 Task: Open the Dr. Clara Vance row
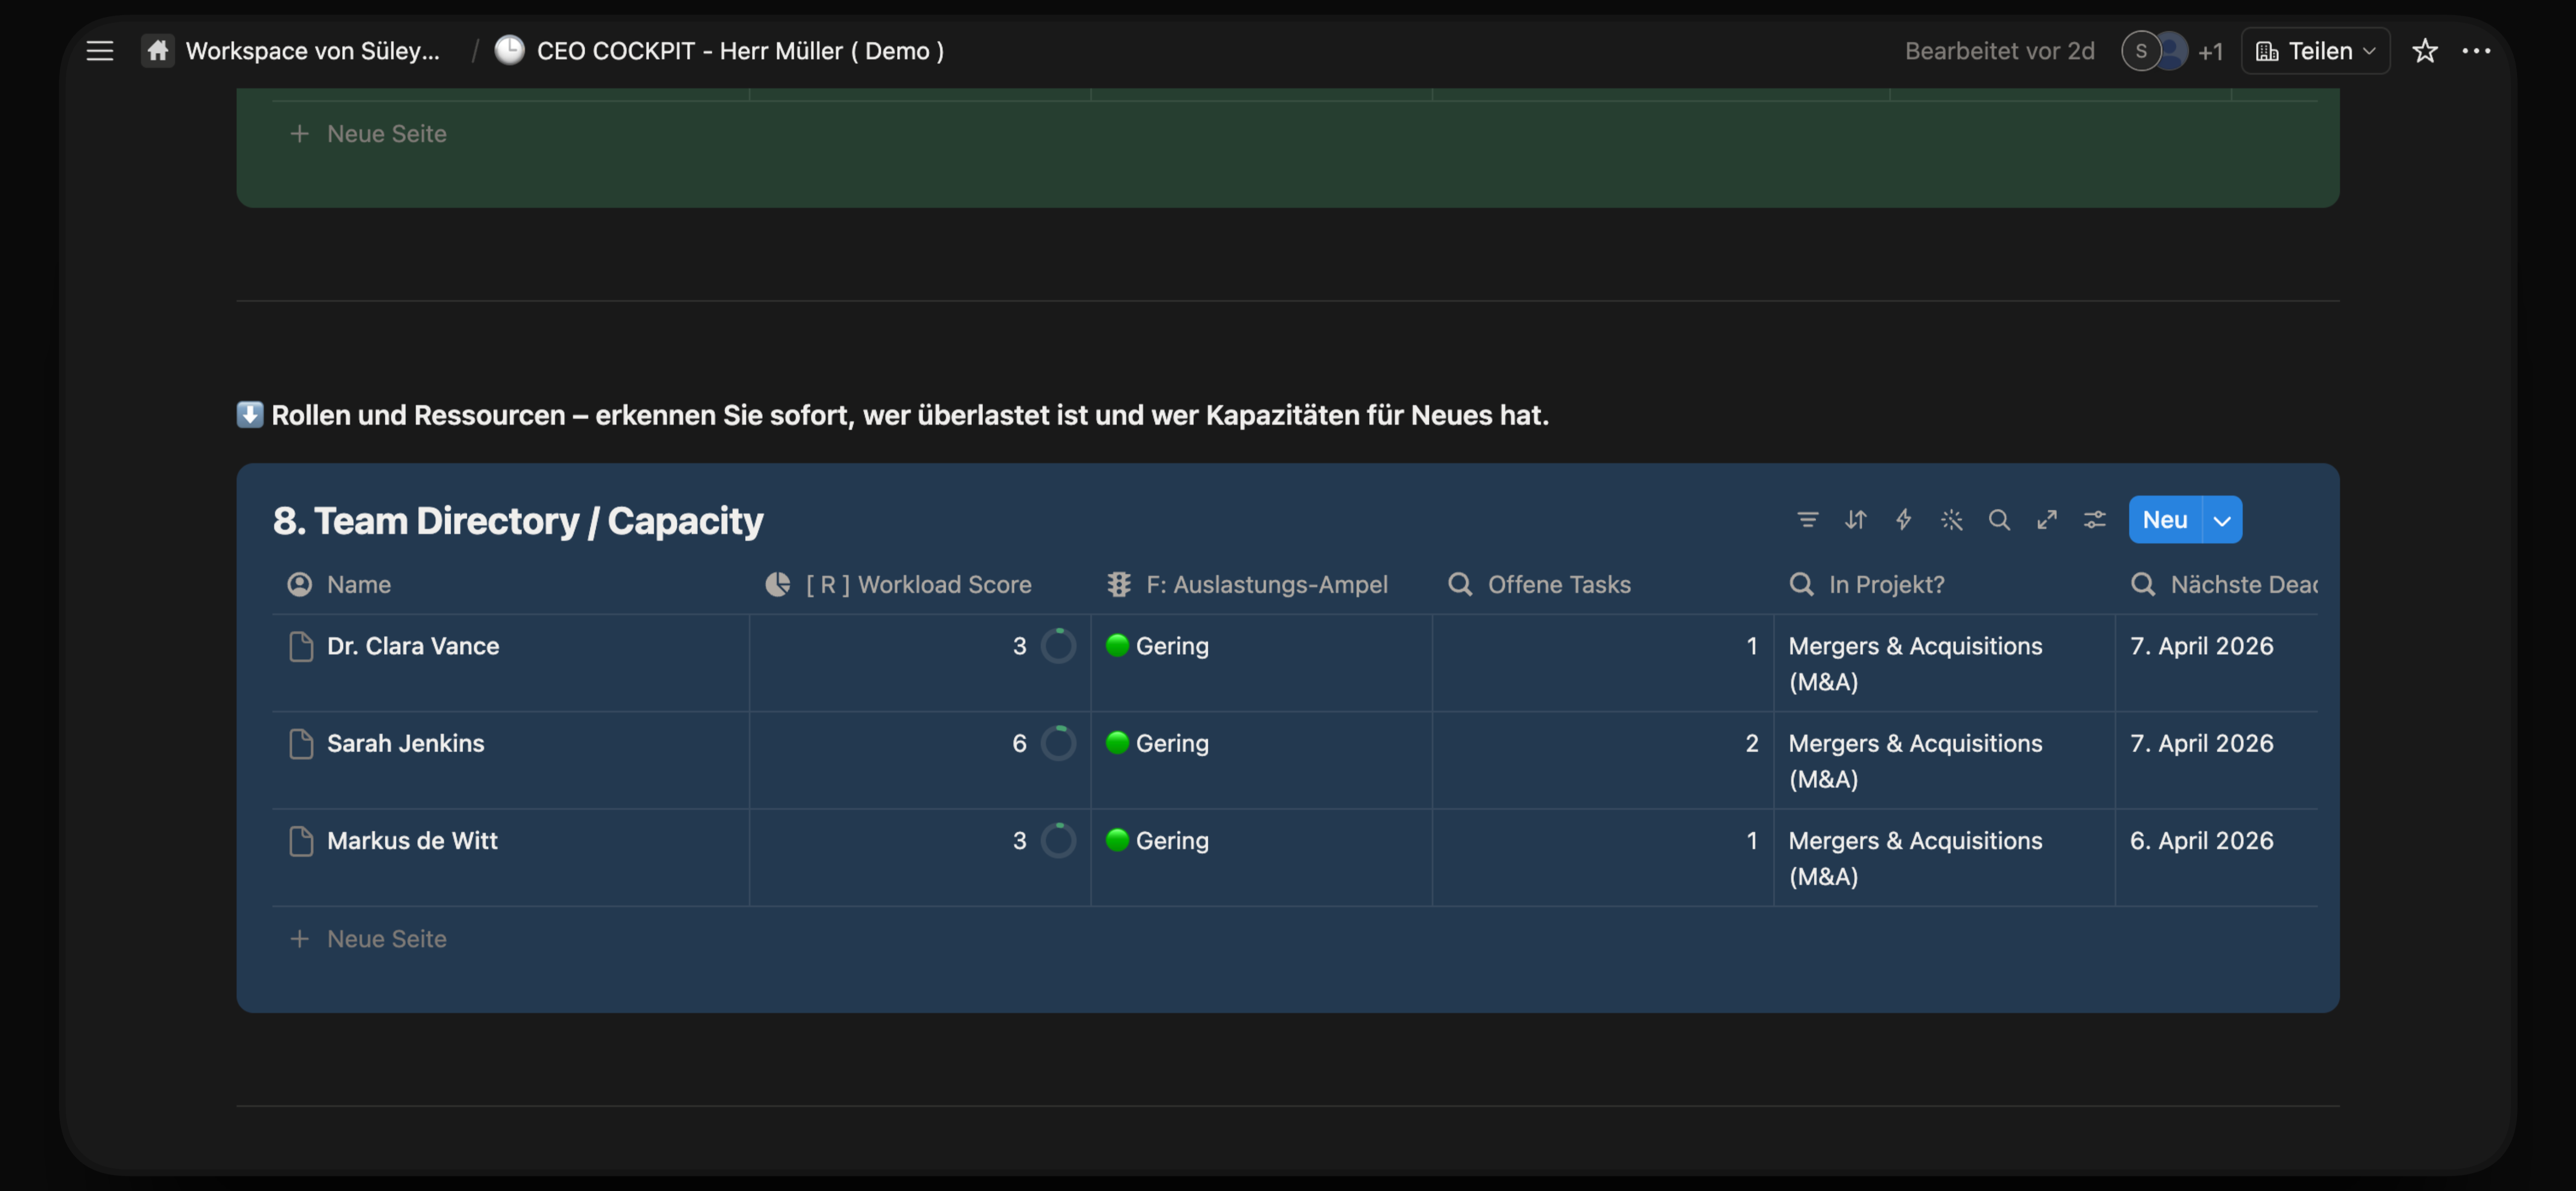pyautogui.click(x=413, y=647)
